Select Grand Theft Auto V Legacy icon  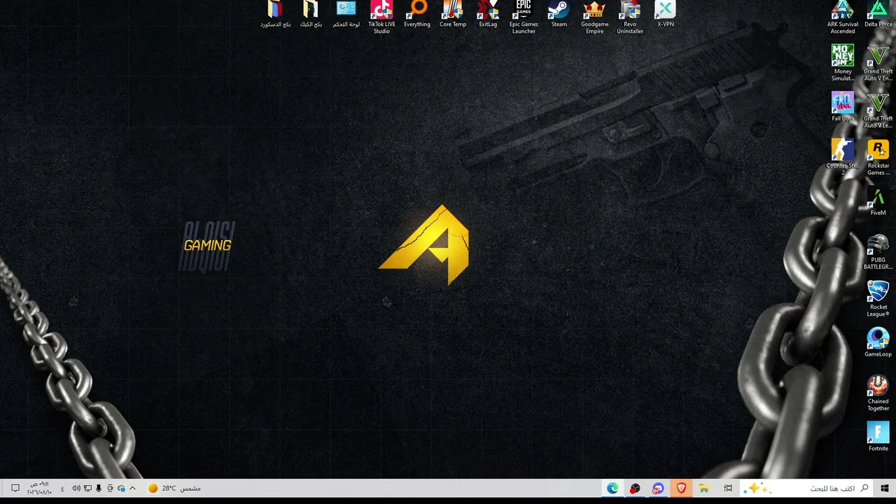[878, 110]
